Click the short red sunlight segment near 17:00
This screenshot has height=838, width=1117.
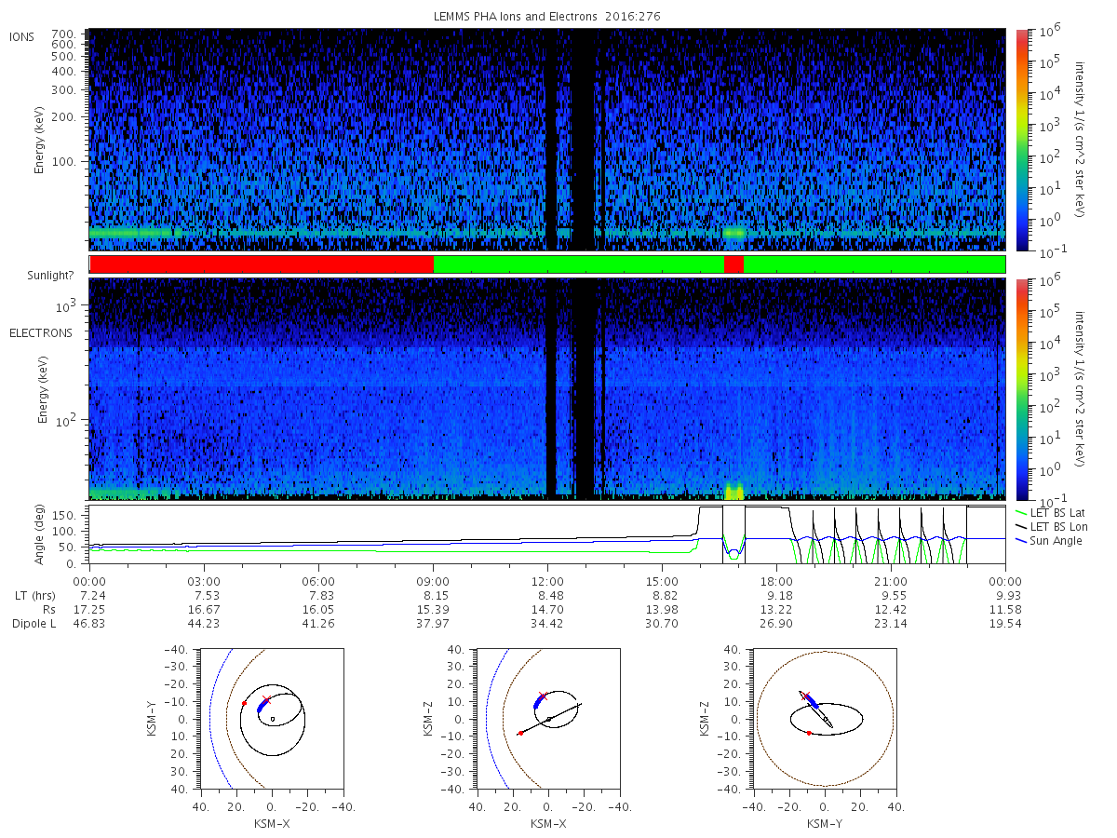[x=733, y=264]
